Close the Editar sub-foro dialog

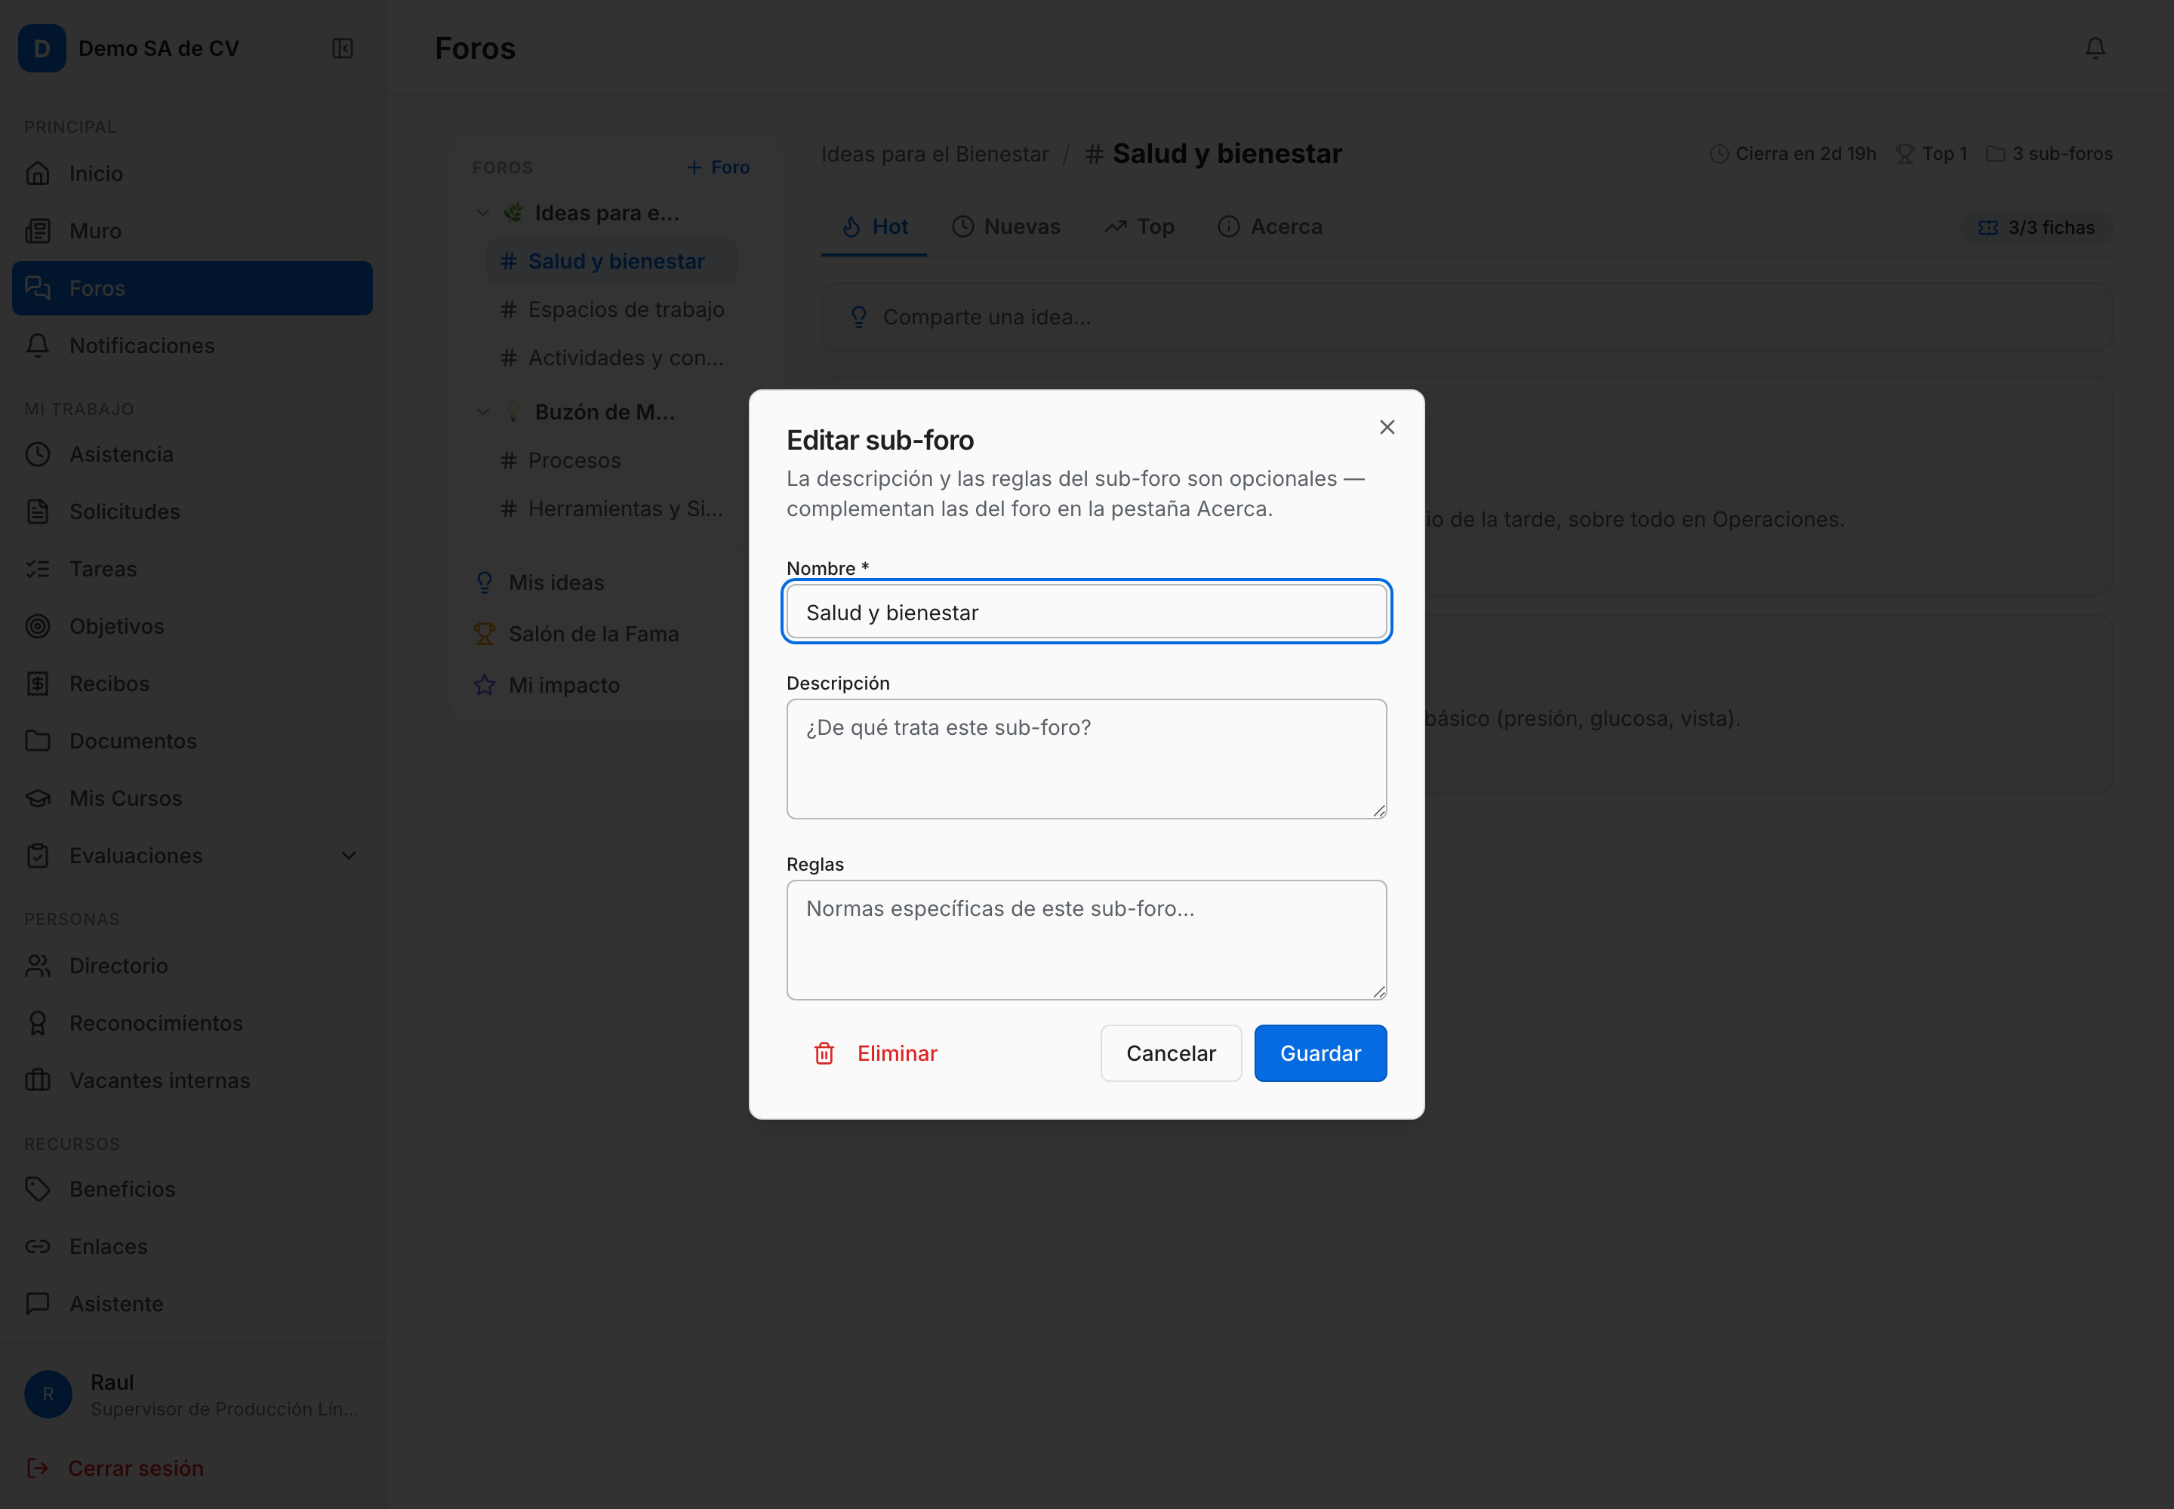(1387, 427)
